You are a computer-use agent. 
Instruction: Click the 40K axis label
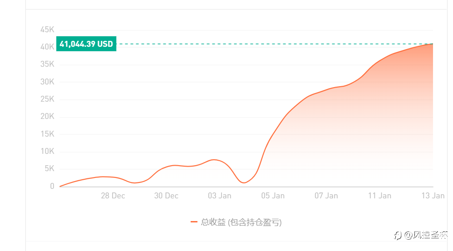coord(47,47)
